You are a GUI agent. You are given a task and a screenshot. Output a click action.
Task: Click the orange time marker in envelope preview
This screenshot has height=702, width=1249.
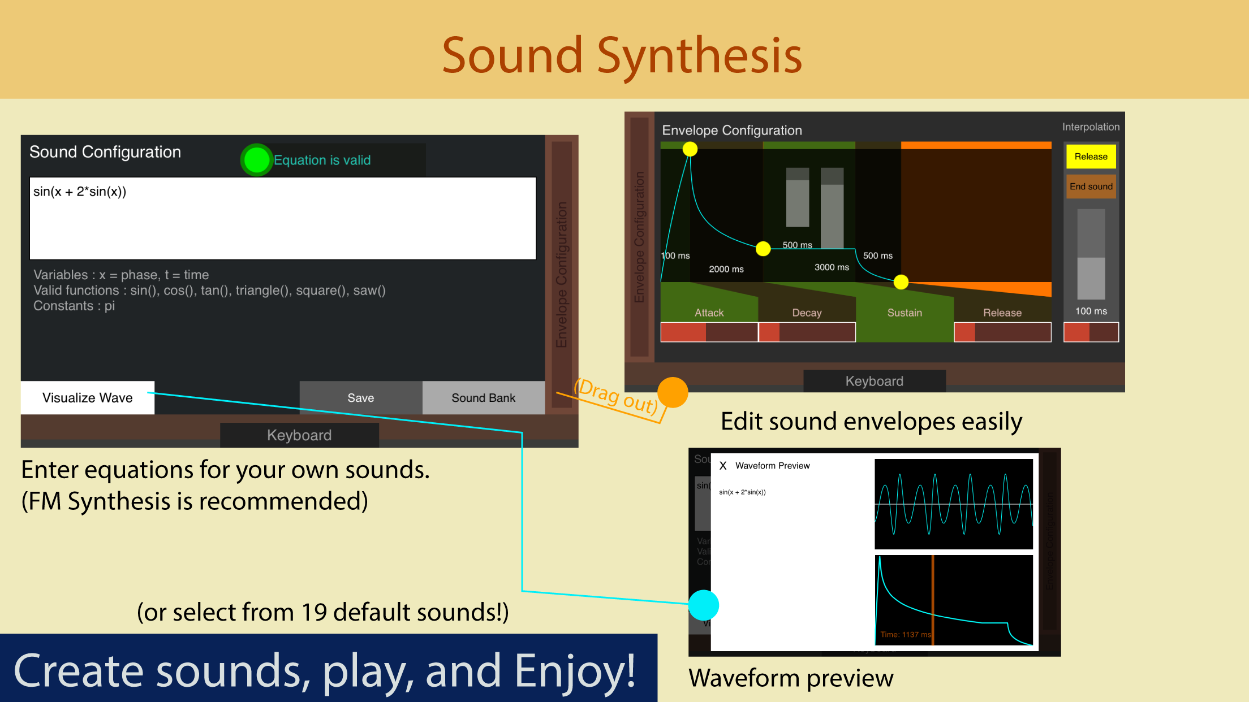click(x=933, y=600)
